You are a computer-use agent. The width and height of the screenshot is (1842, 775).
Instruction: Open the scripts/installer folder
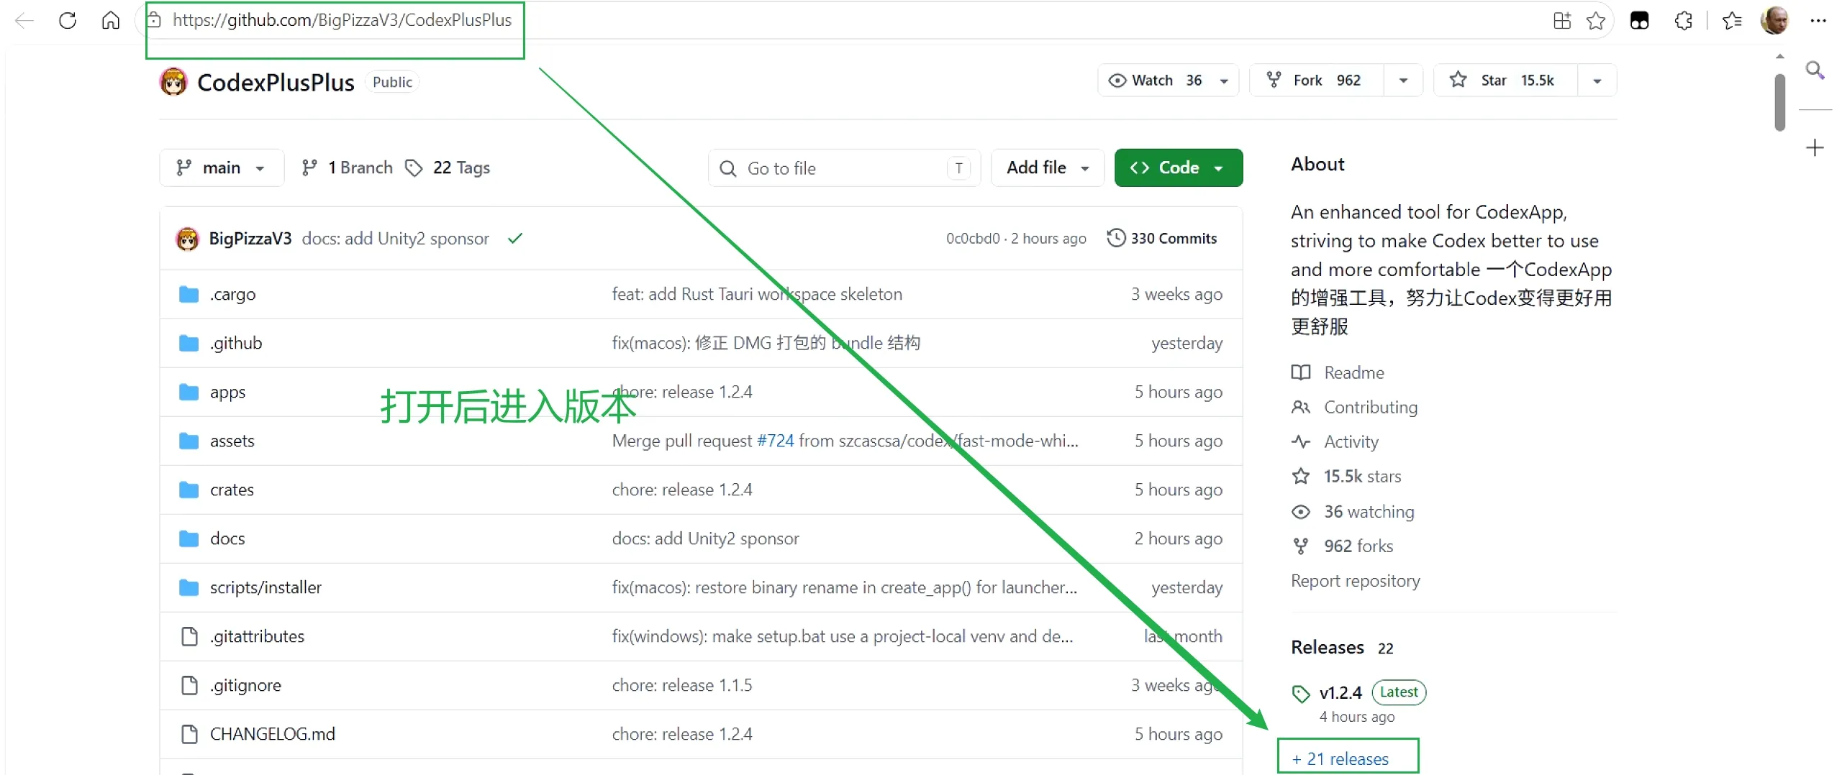click(266, 588)
